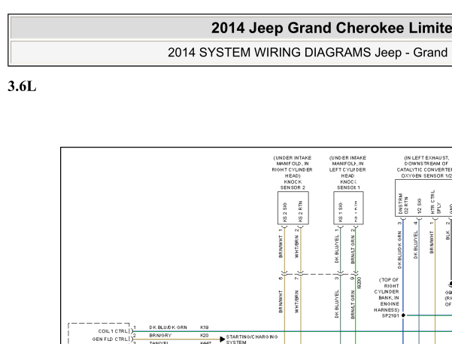Click the 'WHT/BRN' label under KS 2 RTN
Image resolution: width=452 pixels, height=344 pixels.
(x=297, y=247)
